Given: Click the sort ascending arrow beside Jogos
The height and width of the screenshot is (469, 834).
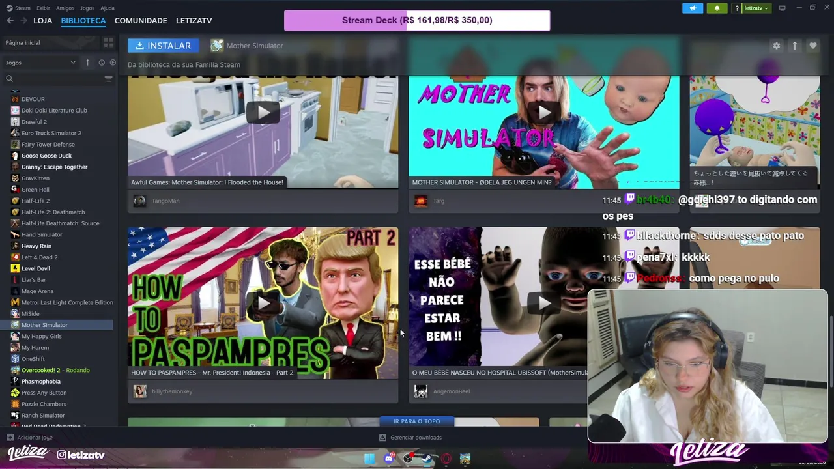Looking at the screenshot, I should (87, 63).
